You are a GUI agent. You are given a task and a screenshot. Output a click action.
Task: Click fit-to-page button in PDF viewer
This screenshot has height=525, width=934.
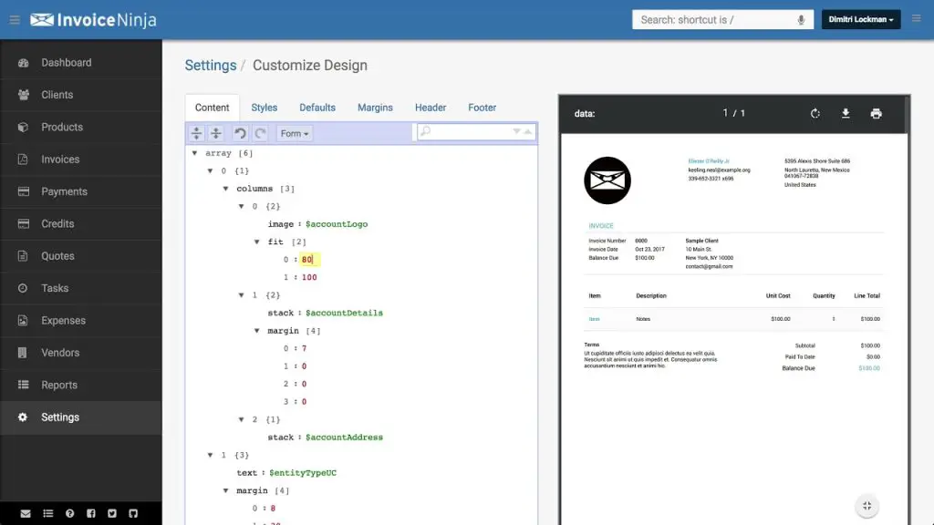867,506
